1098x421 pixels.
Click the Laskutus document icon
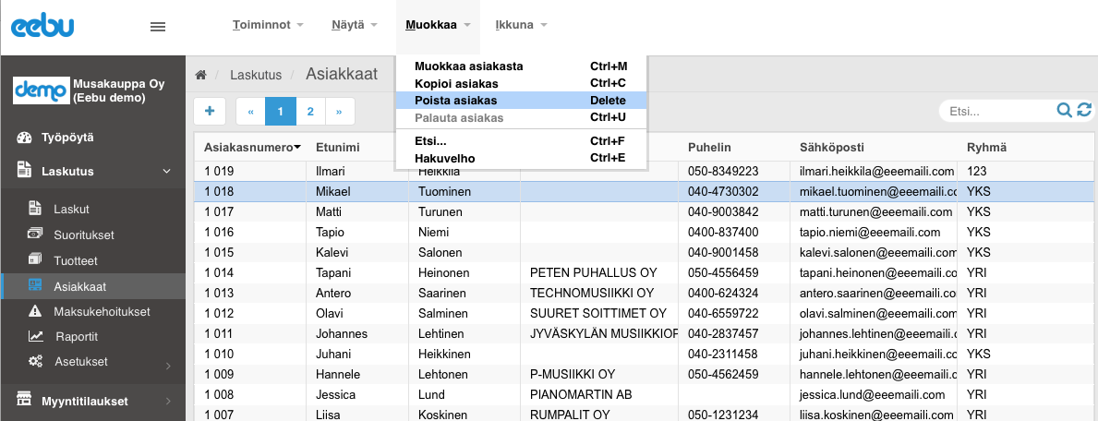(x=24, y=170)
